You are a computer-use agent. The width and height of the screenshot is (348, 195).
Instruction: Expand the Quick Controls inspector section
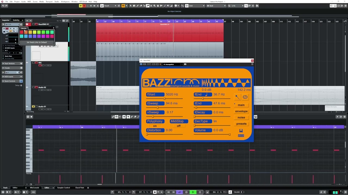[13, 81]
